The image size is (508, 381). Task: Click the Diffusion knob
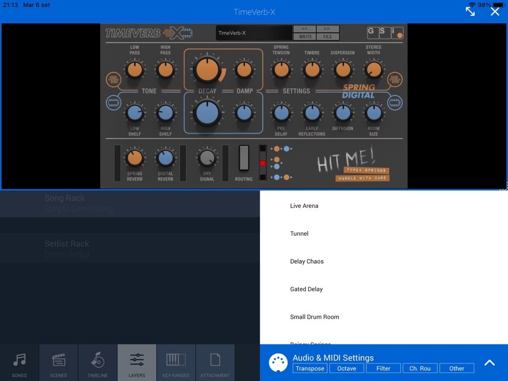click(343, 113)
